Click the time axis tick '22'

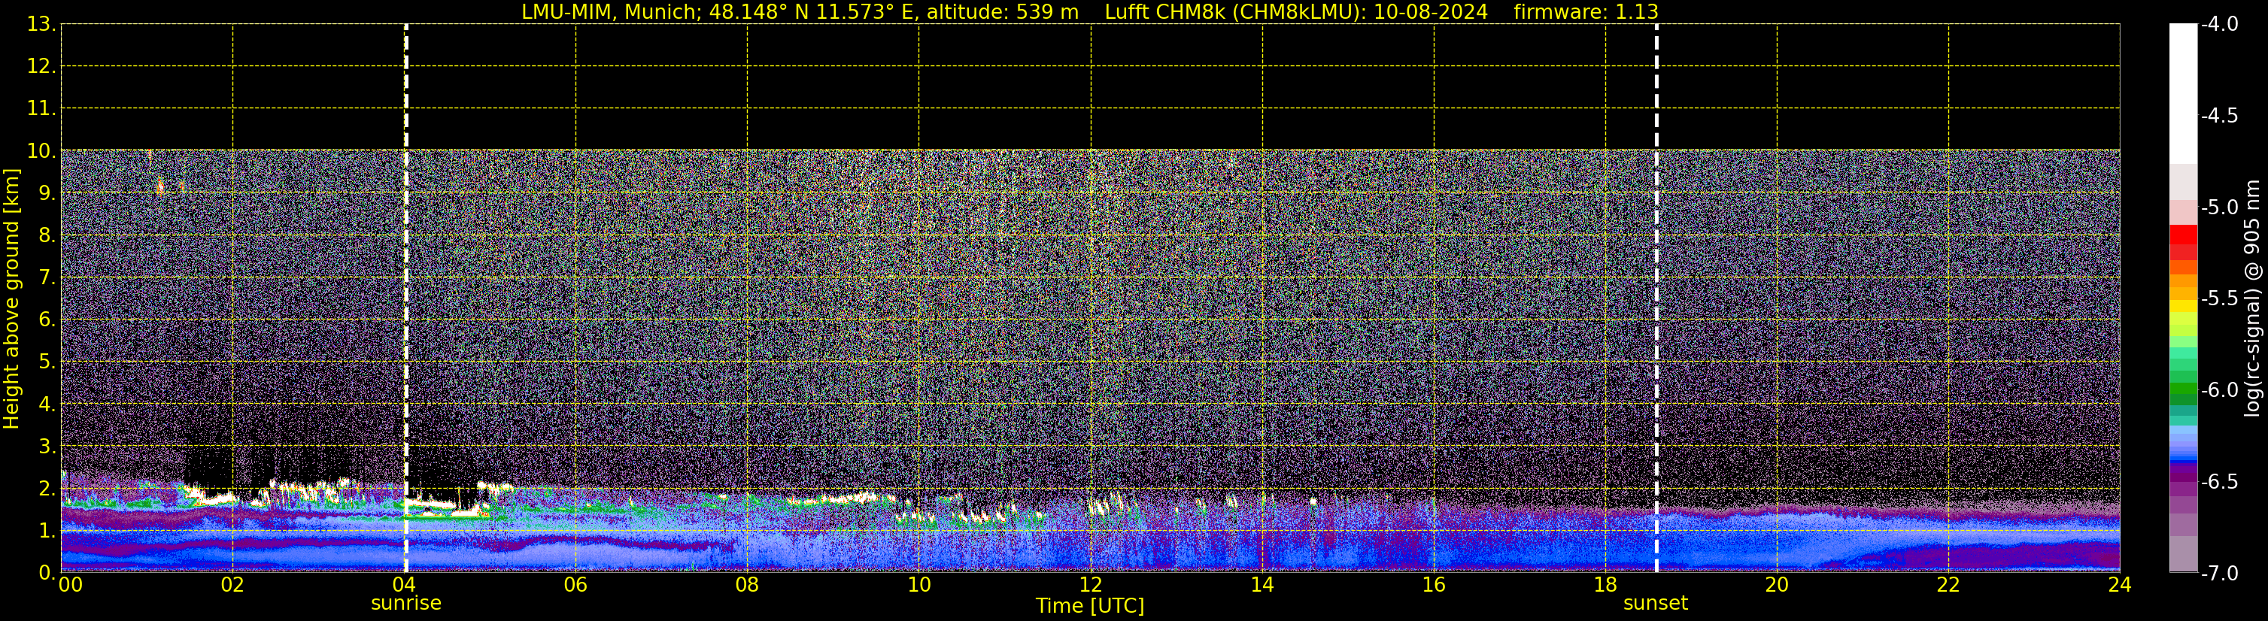(x=1949, y=585)
